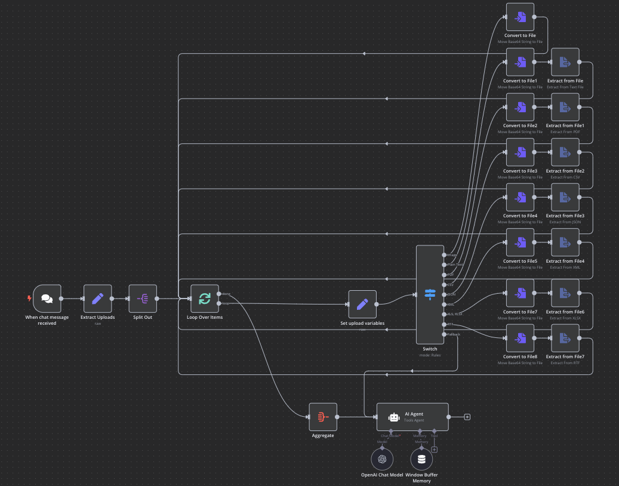Click the Switch PDF output port
The image size is (619, 486).
pyautogui.click(x=444, y=275)
